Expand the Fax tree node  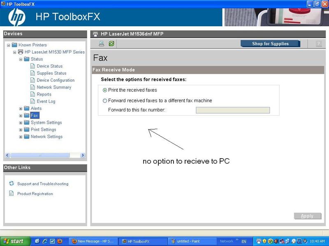click(21, 116)
